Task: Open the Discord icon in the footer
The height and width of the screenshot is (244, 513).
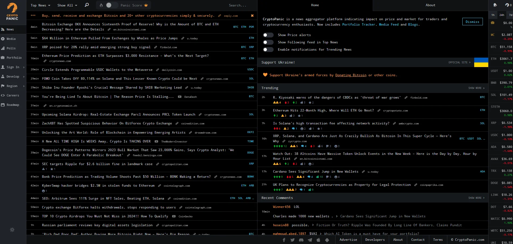Action: pos(301,240)
